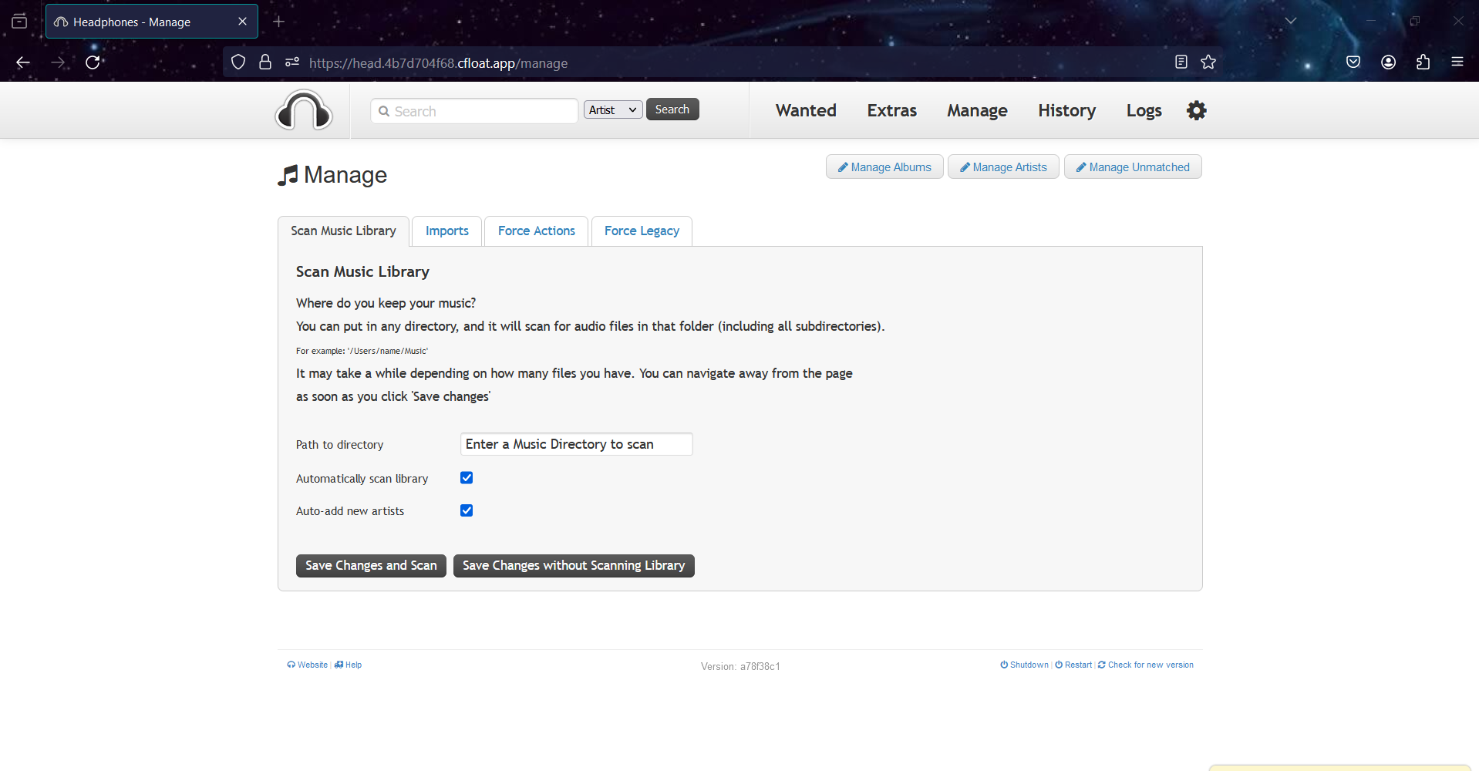Switch to the Force Actions tab

pyautogui.click(x=537, y=231)
